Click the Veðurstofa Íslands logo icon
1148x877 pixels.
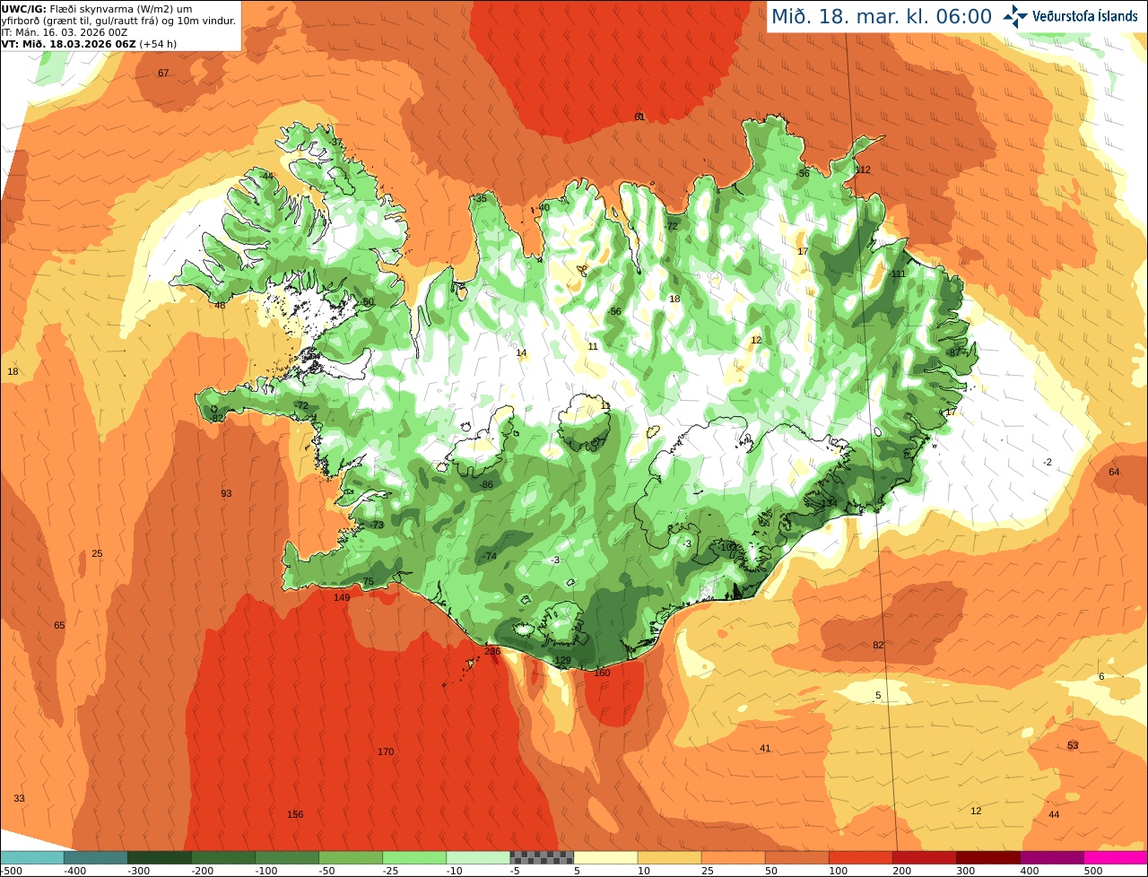coord(1014,16)
